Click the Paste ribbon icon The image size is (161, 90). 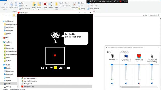(16, 4)
